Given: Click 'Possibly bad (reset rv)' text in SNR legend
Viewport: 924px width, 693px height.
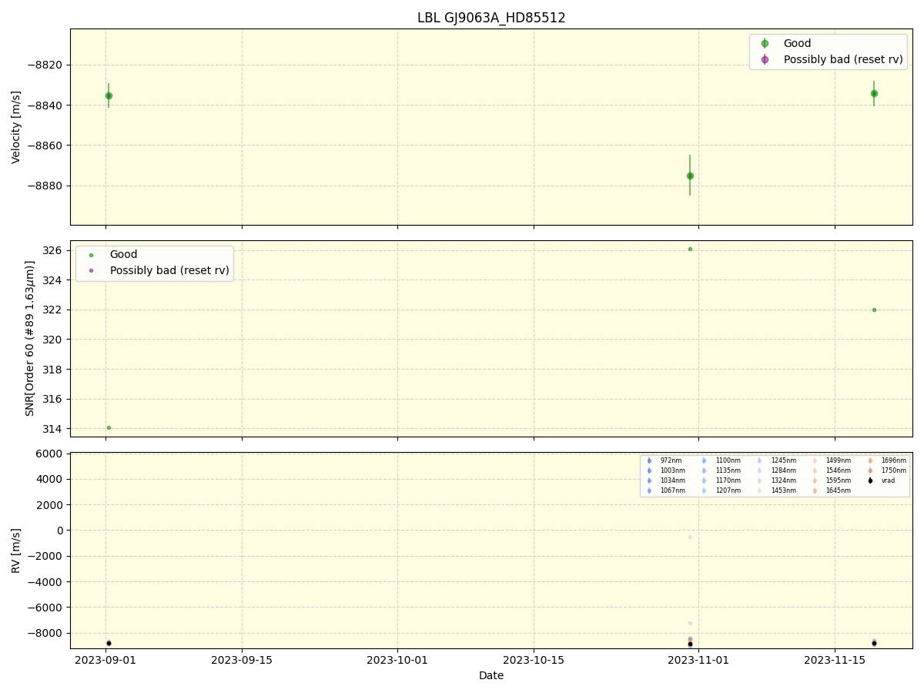Looking at the screenshot, I should (169, 270).
